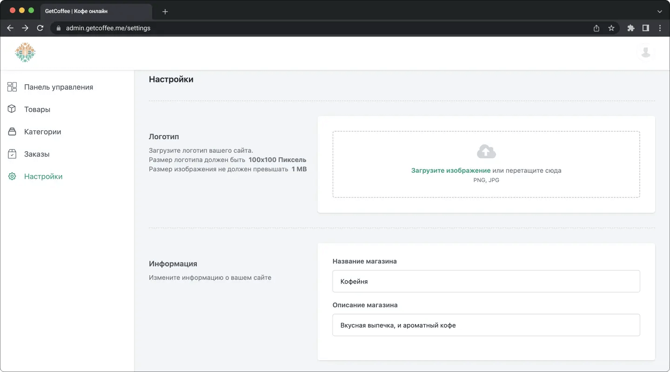Click the Загрузите изображение link
The image size is (670, 372).
point(450,170)
